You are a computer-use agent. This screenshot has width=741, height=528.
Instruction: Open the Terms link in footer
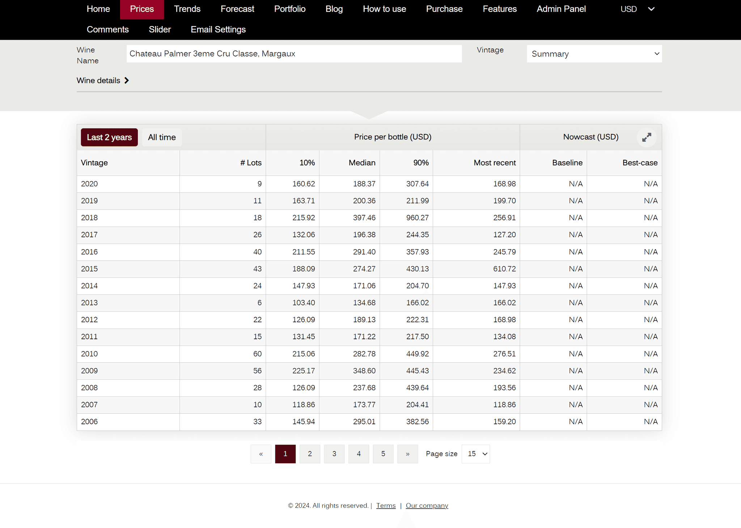pos(386,506)
